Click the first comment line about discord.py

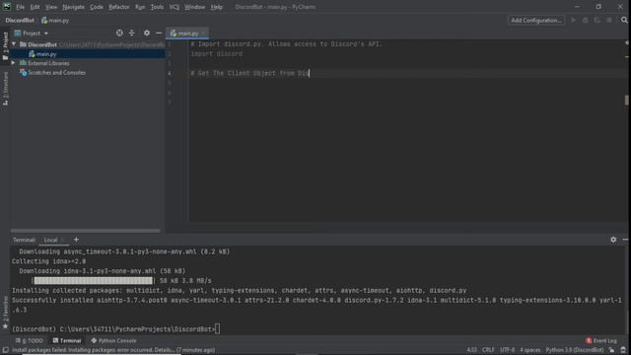tap(286, 43)
